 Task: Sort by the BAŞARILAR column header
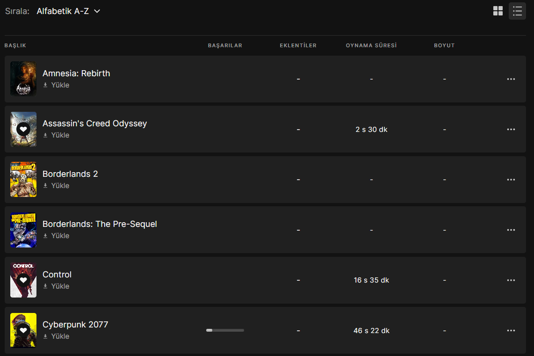coord(225,46)
